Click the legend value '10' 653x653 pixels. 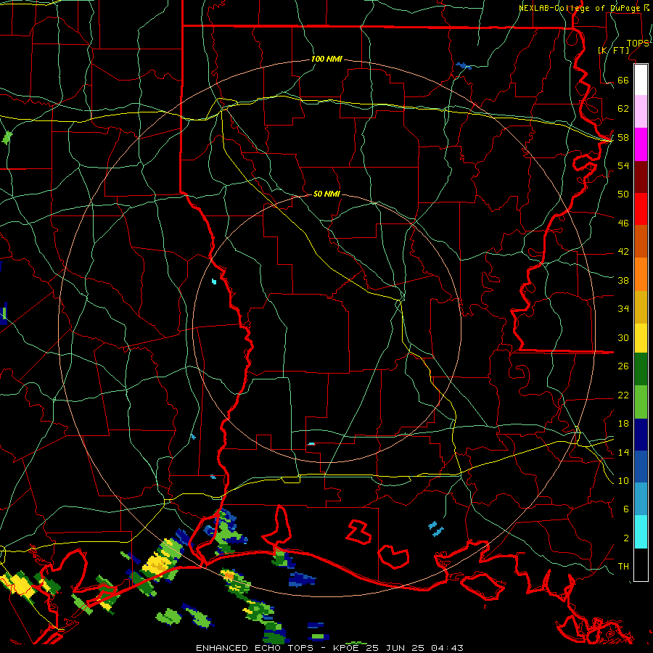(x=623, y=480)
